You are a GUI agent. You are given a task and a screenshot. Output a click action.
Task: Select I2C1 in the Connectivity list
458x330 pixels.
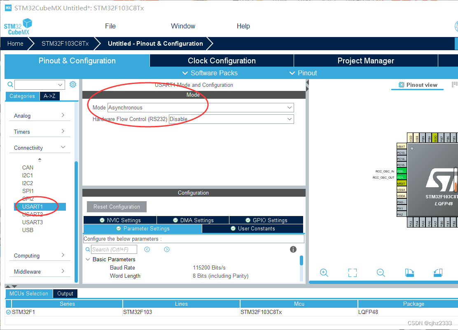coord(28,175)
